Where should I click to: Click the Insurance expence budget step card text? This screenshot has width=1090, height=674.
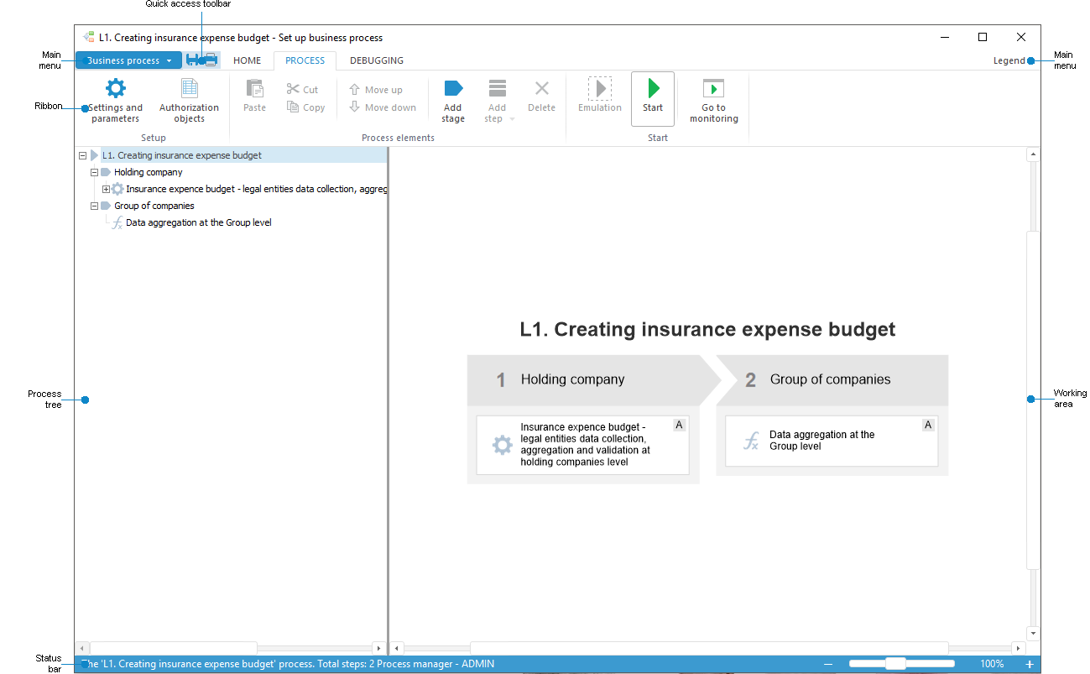[x=585, y=445]
